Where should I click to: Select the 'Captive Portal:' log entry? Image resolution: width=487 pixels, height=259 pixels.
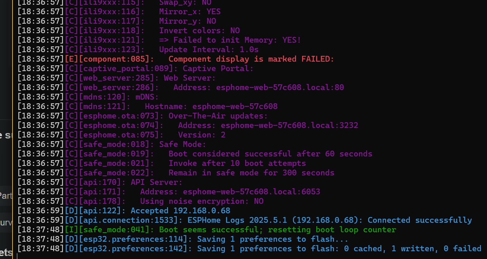click(136, 68)
